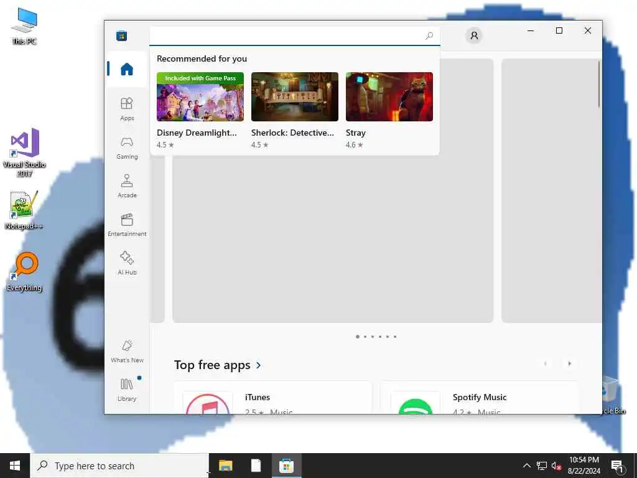Viewport: 637px width, 478px height.
Task: Show the previous Top free apps page
Action: click(545, 363)
